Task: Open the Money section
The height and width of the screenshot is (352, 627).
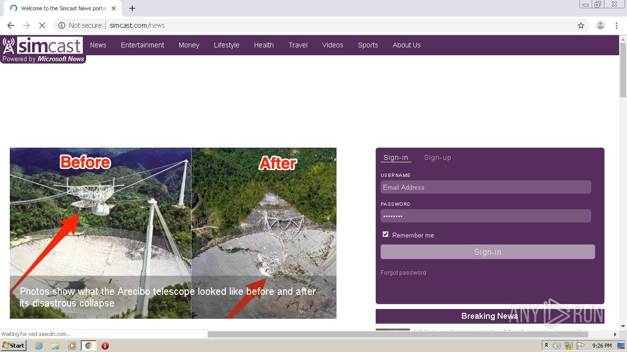Action: click(x=189, y=45)
